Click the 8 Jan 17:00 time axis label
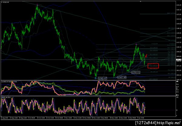This screenshot has height=126, width=182. [x=140, y=118]
